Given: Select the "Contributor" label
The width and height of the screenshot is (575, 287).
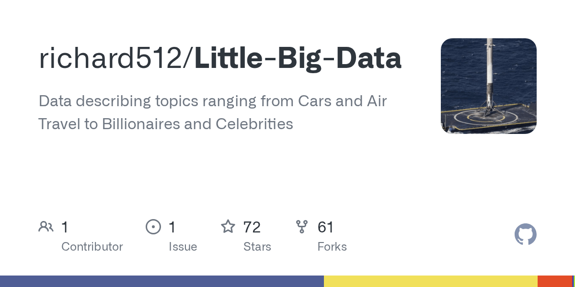Looking at the screenshot, I should click(92, 247).
